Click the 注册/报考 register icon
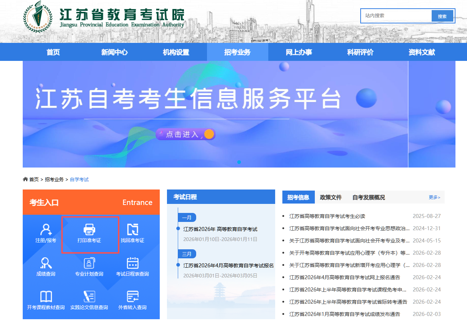The height and width of the screenshot is (330, 467). click(46, 229)
